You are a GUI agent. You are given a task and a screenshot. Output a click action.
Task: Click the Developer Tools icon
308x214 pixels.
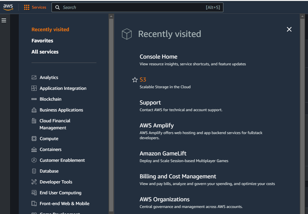(x=34, y=182)
